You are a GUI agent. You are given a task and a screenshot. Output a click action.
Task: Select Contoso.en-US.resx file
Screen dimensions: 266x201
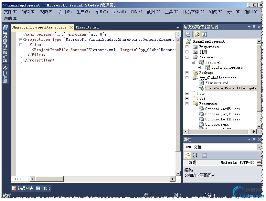click(223, 109)
